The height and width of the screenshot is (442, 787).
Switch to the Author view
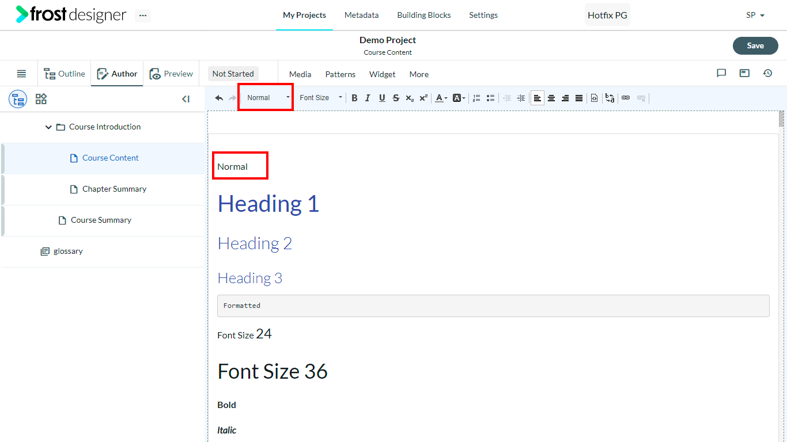point(117,74)
